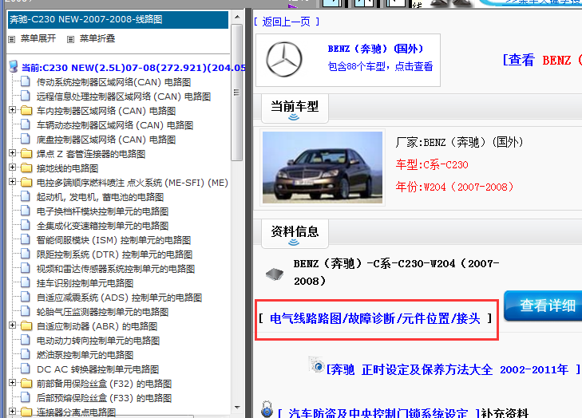
Task: Expand the 自适应制动器 (ABR) 的电路图 folder
Action: (12, 325)
